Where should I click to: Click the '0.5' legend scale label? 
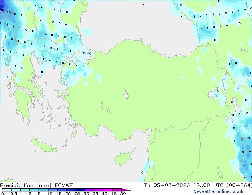14,193
